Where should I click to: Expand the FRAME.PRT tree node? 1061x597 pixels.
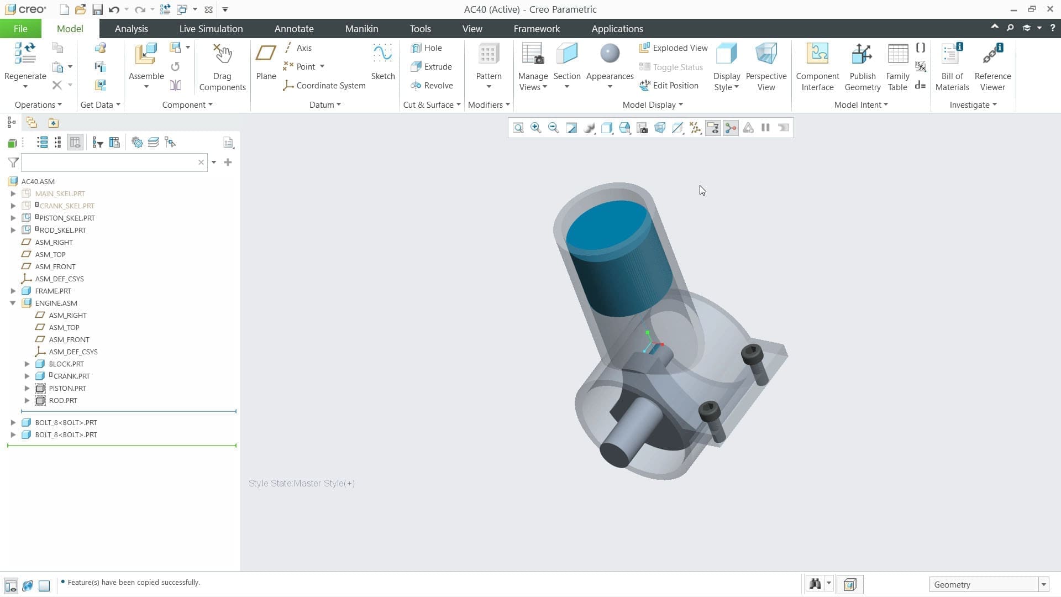[13, 291]
